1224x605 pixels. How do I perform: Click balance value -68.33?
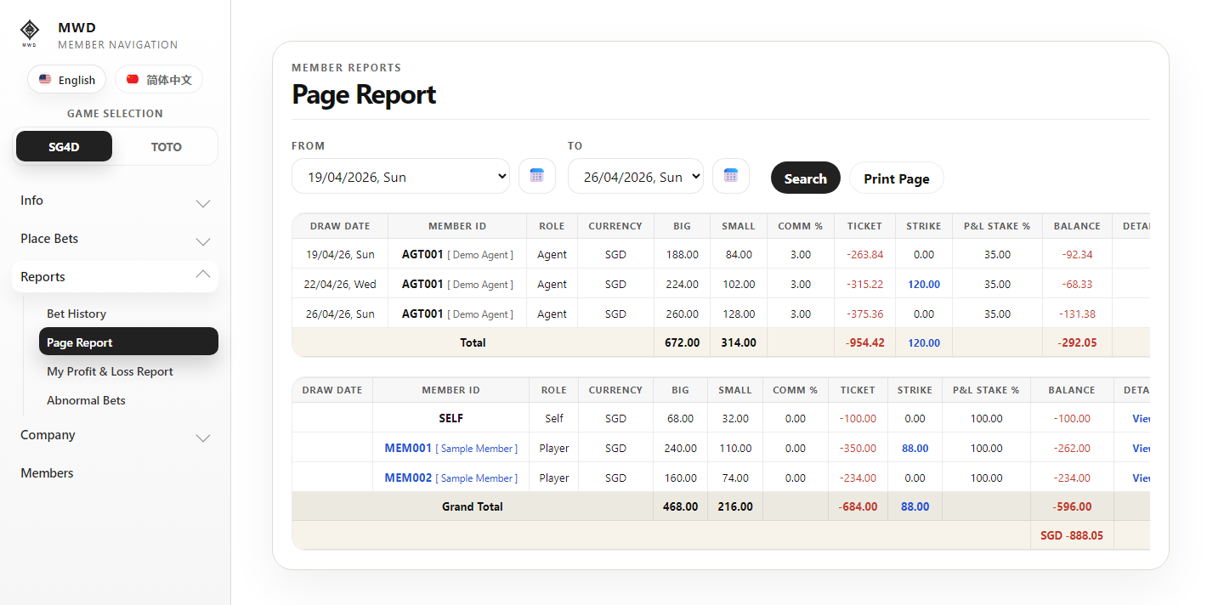[x=1077, y=284]
